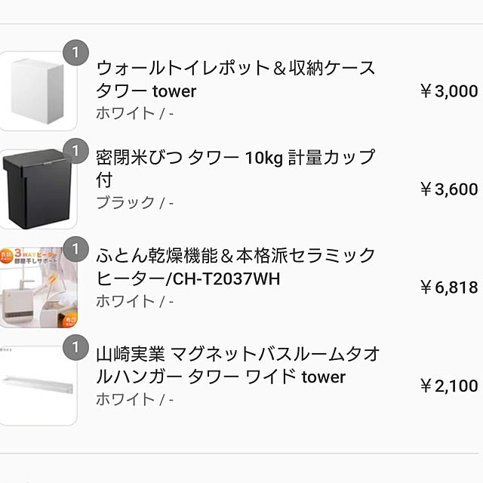Open the ceramic heater product thumbnail

pos(38,288)
